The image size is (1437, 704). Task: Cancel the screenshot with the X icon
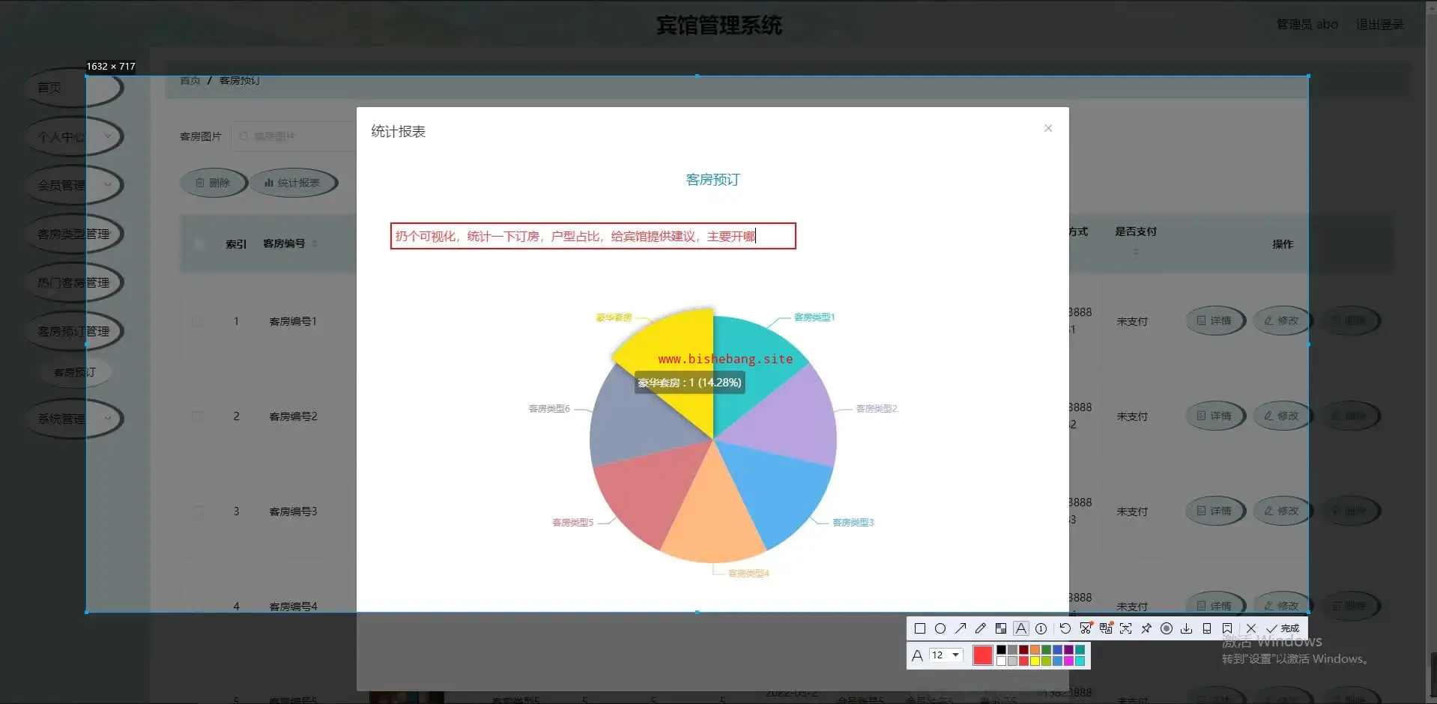click(x=1251, y=628)
